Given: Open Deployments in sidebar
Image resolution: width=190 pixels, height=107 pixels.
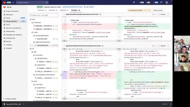Looking at the screenshot, I should pos(10,32).
